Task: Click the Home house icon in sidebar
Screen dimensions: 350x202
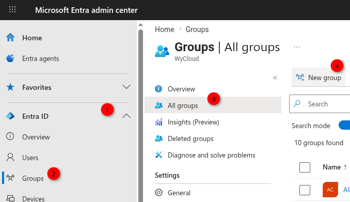Action: [10, 38]
